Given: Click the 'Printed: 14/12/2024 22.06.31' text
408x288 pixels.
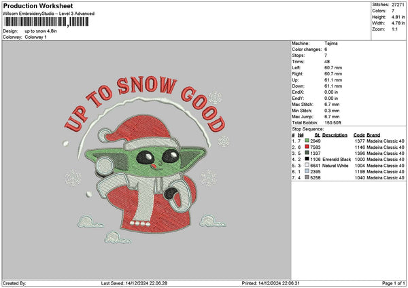Looking at the screenshot, I should pyautogui.click(x=271, y=283).
